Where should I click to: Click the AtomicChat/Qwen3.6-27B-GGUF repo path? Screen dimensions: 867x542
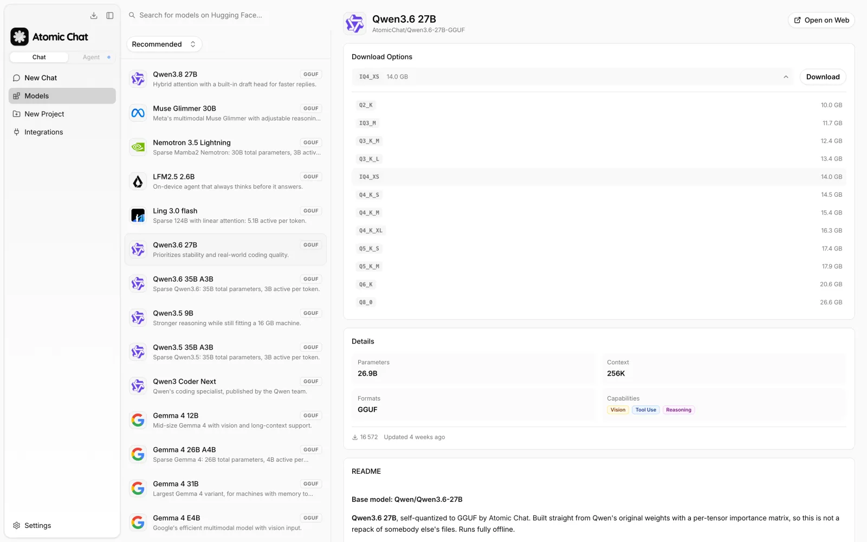click(418, 30)
